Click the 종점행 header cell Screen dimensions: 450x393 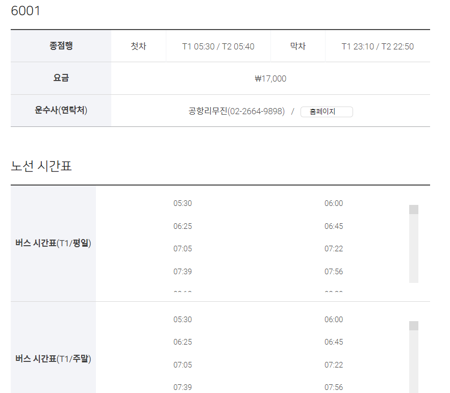[61, 46]
